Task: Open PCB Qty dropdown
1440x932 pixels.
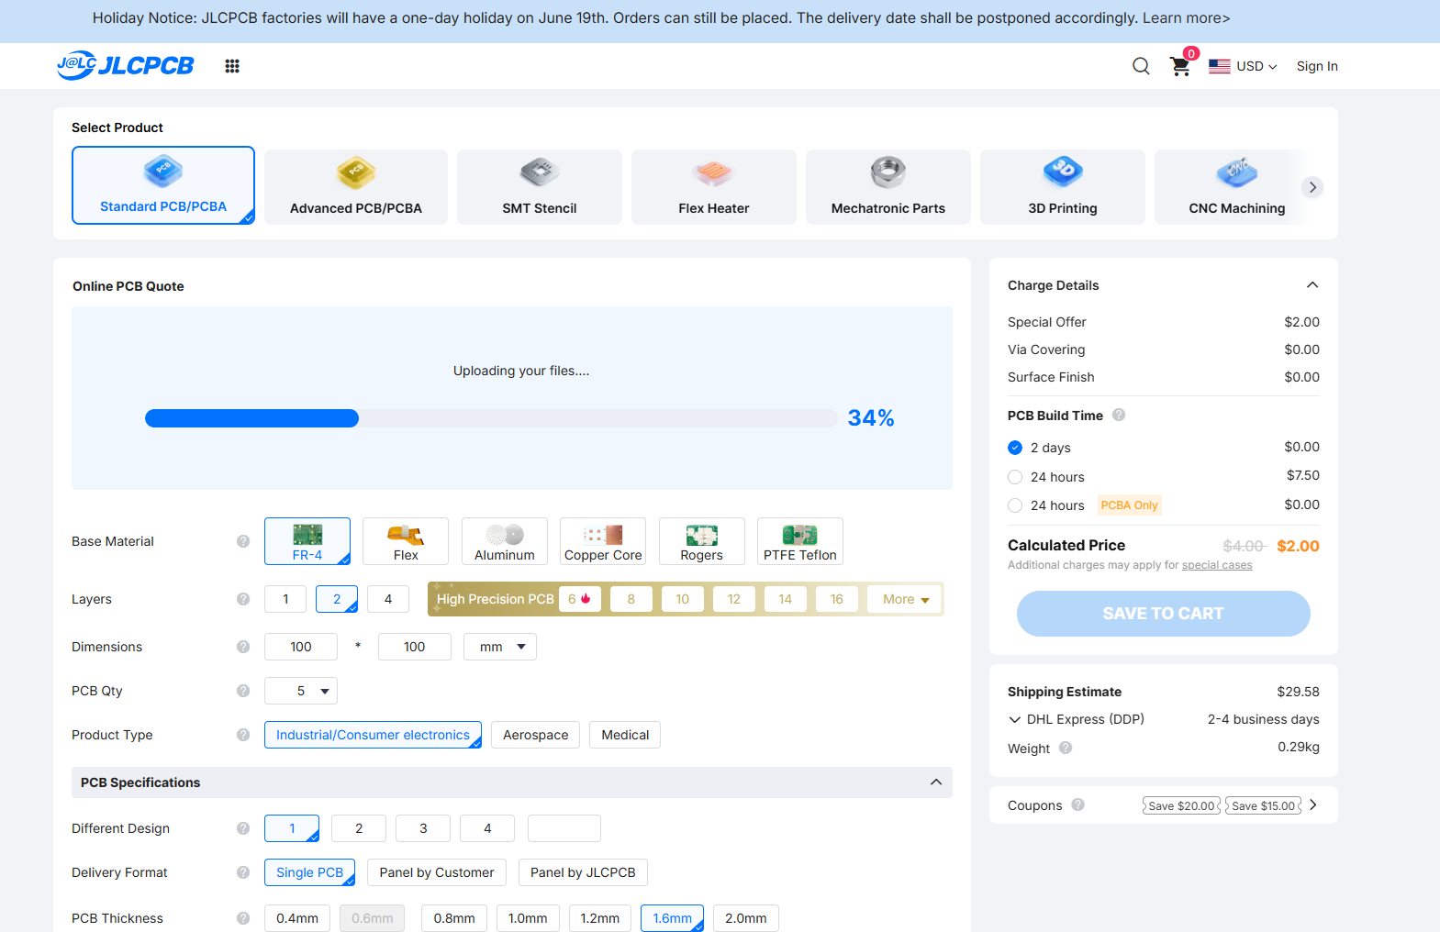Action: [x=301, y=691]
